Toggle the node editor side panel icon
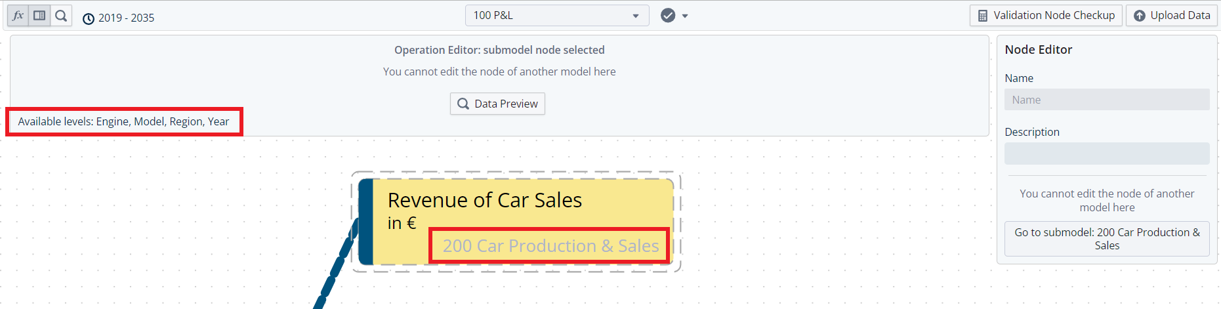Viewport: 1221px width, 309px height. (39, 16)
